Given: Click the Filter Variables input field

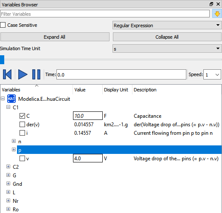Looking at the screenshot, I should tap(105, 14).
